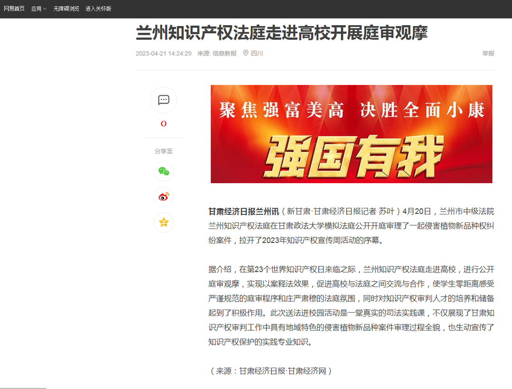Image resolution: width=512 pixels, height=389 pixels.
Task: Open the 信息新报 source link
Action: 224,53
